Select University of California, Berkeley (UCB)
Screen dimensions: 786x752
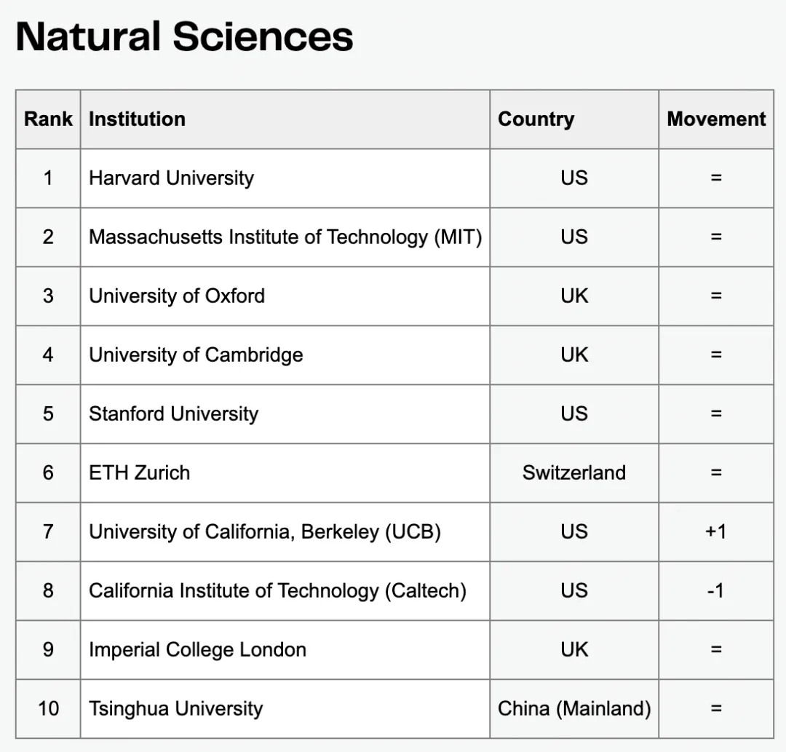pos(265,532)
